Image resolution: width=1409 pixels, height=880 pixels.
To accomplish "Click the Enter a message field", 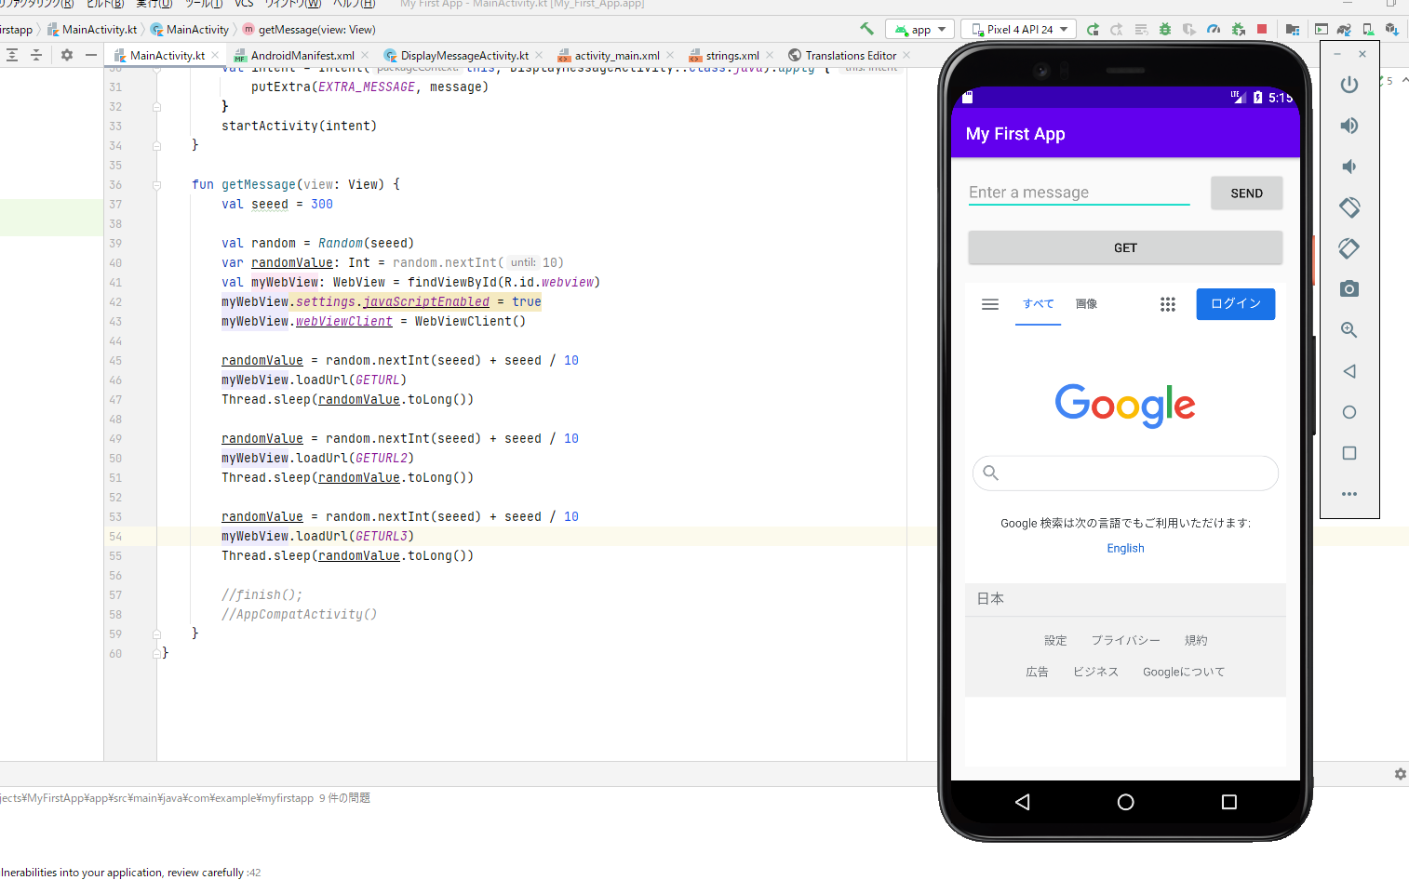I will [x=1079, y=192].
